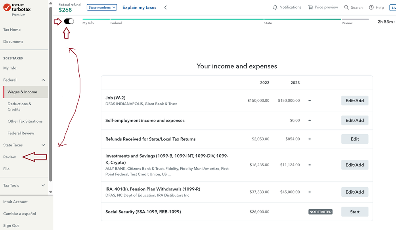
Task: Click Edit/Add for Self-employment income
Action: pos(355,120)
